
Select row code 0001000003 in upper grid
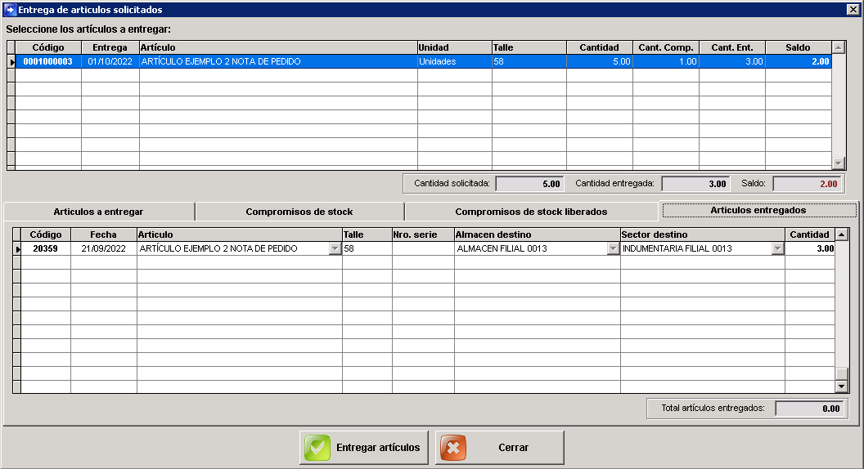tap(48, 61)
